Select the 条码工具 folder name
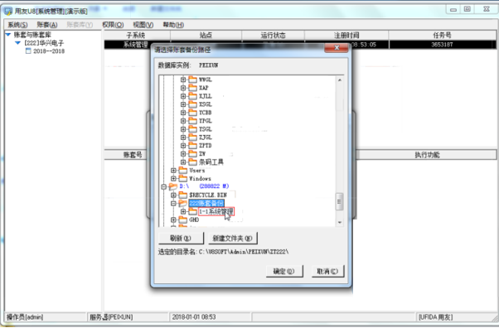The width and height of the screenshot is (499, 328). click(x=211, y=162)
